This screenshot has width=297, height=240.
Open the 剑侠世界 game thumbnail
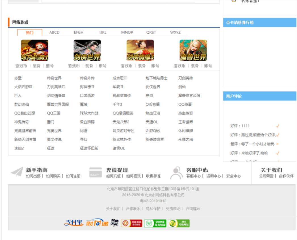coord(87,50)
